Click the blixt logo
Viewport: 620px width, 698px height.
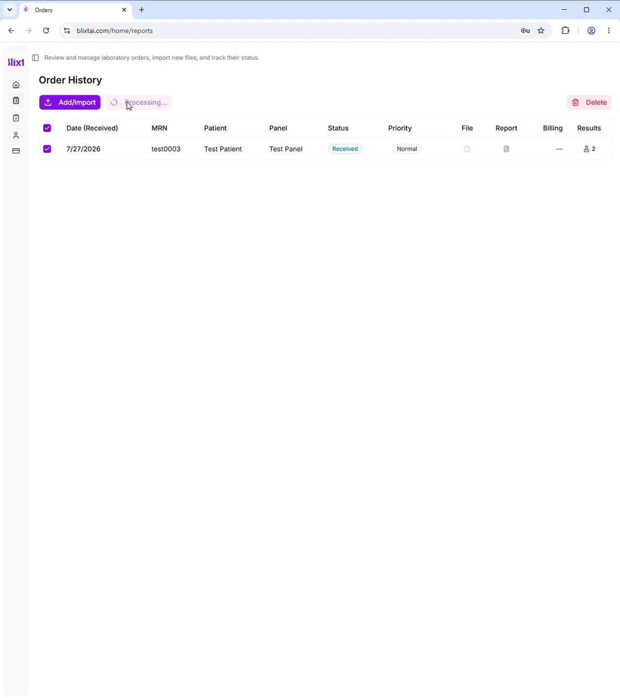16,62
